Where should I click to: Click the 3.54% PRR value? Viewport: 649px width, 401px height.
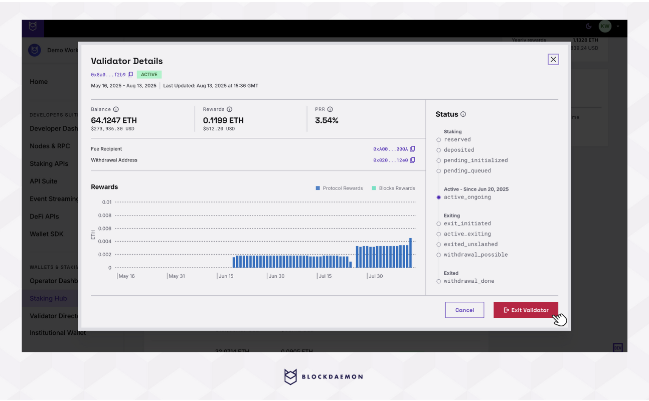(x=327, y=120)
